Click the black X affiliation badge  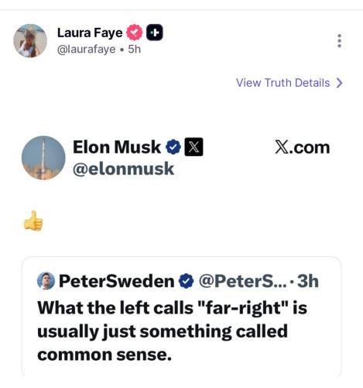pyautogui.click(x=193, y=147)
